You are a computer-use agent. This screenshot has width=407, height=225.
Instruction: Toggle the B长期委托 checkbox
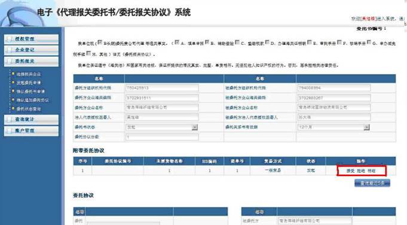(x=100, y=42)
